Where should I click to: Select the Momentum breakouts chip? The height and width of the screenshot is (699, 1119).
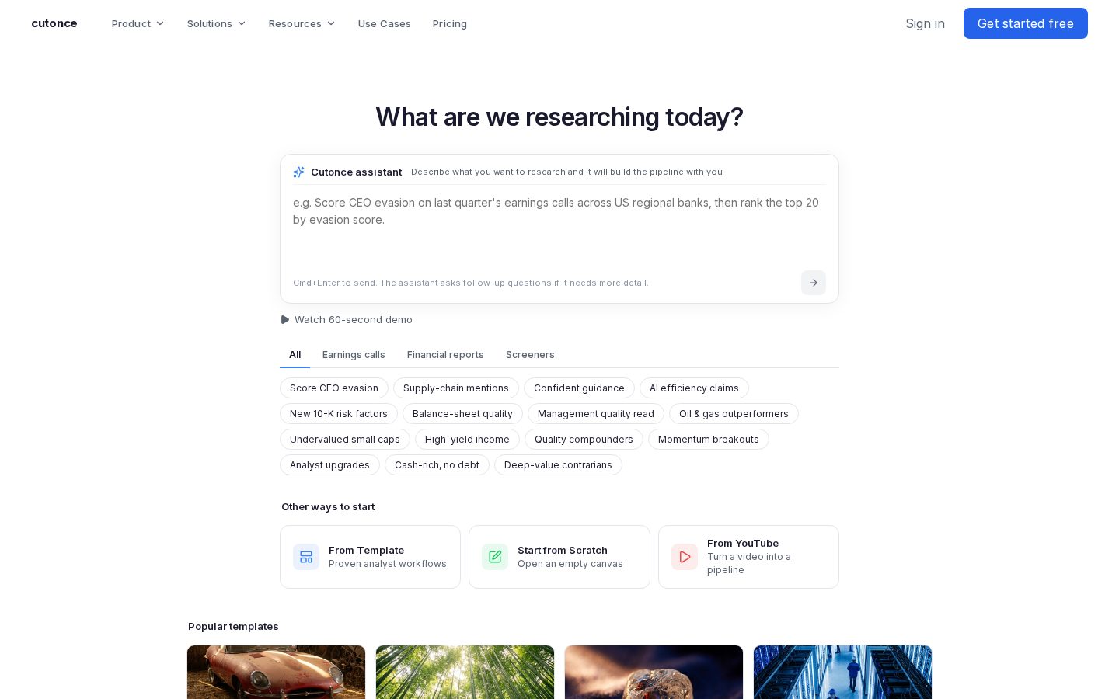[709, 440]
